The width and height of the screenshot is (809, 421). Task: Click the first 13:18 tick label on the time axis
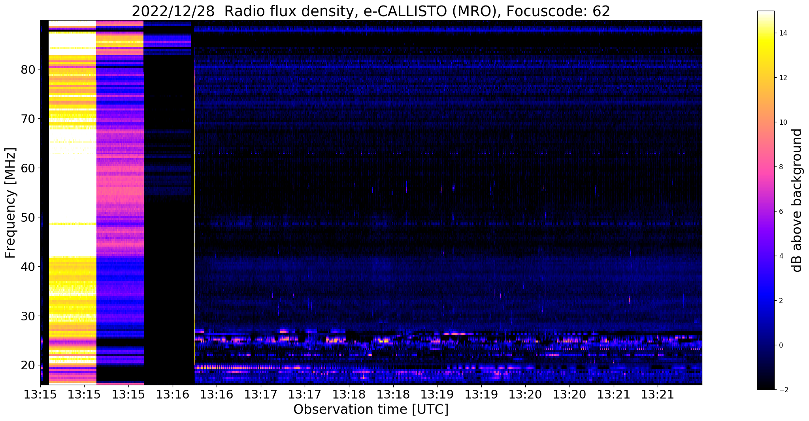click(x=349, y=394)
